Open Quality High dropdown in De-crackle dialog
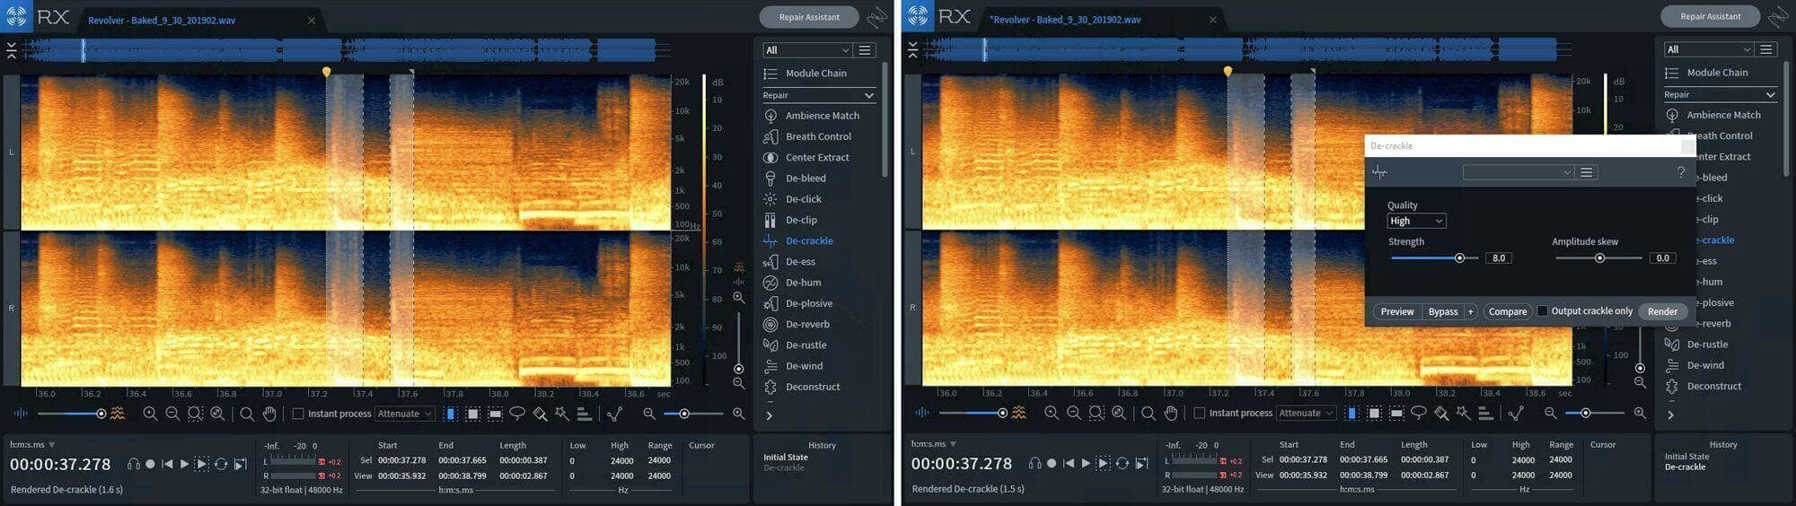1796x506 pixels. pos(1416,221)
